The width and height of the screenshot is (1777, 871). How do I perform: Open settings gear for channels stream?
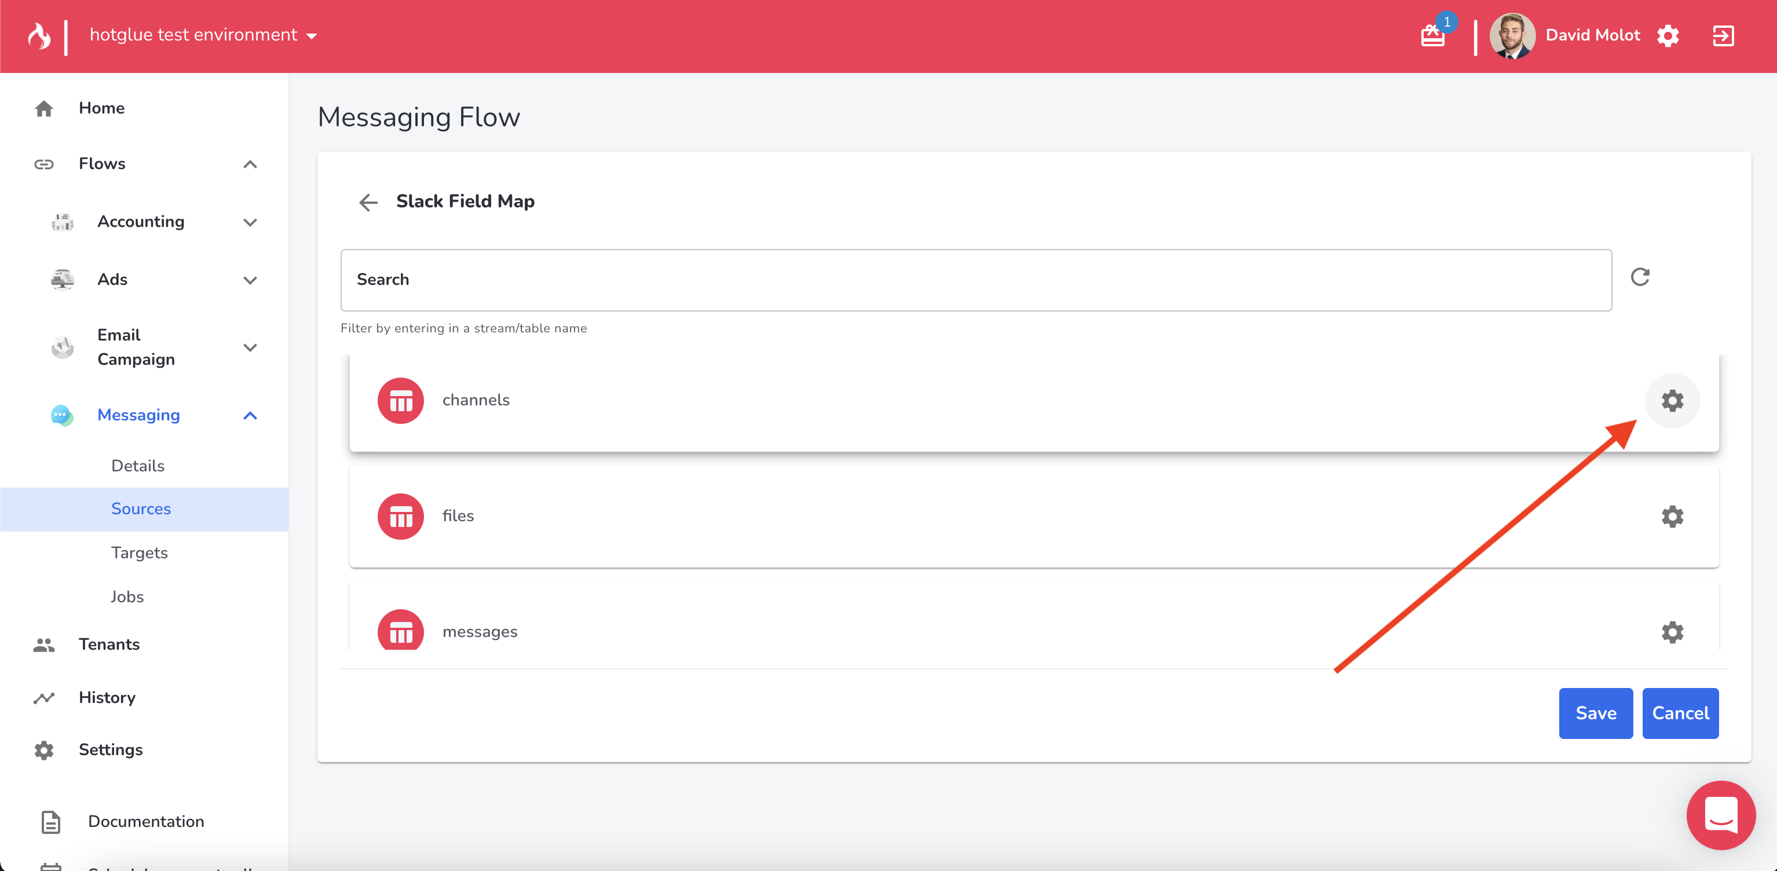point(1672,401)
